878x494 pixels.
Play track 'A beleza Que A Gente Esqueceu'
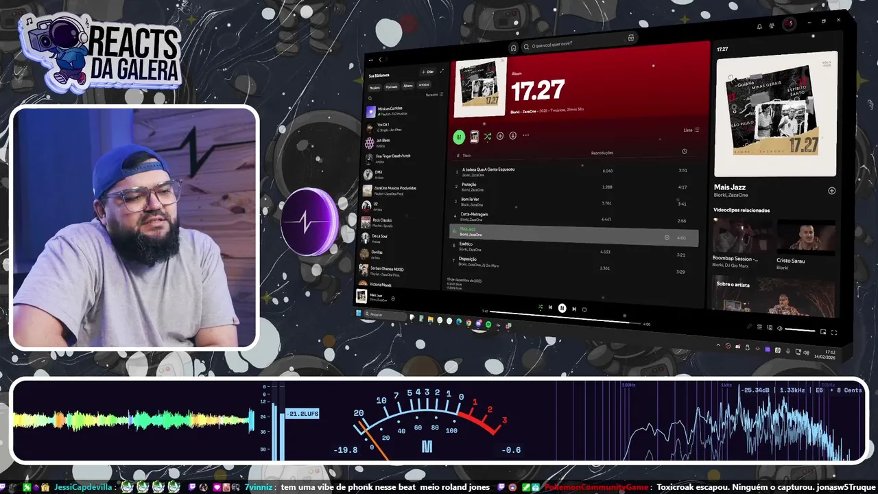tap(573, 171)
